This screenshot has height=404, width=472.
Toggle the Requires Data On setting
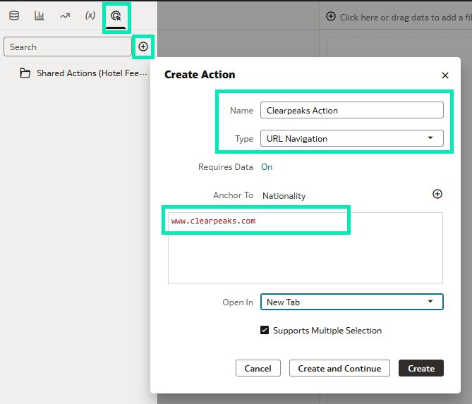(267, 167)
